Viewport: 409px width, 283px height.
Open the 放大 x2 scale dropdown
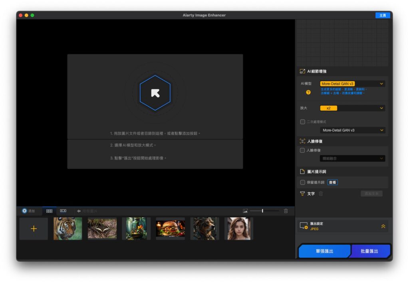click(352, 108)
